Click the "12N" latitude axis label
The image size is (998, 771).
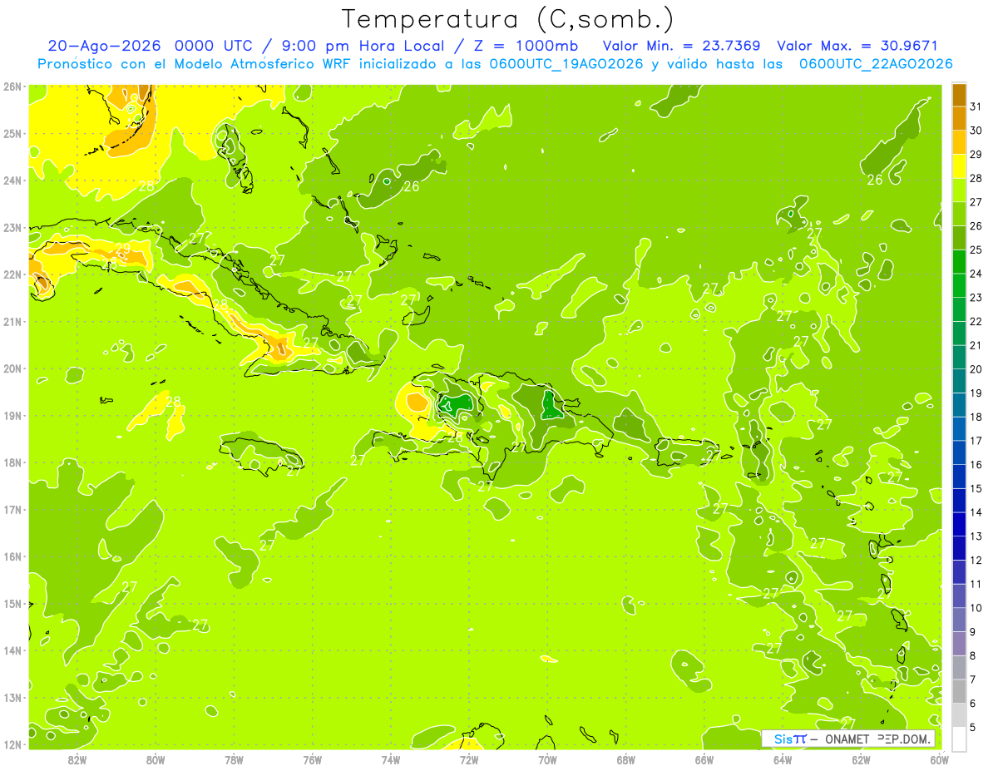click(12, 744)
